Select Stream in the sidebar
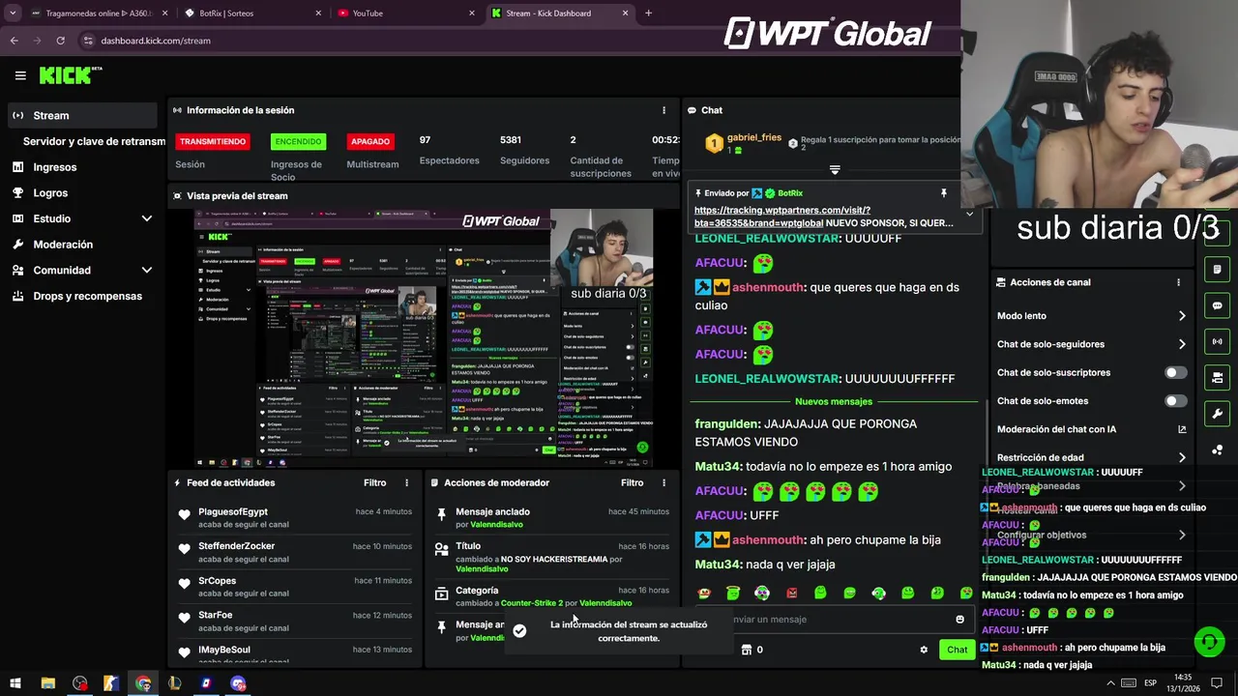Screen dimensions: 1238x696 (82, 115)
